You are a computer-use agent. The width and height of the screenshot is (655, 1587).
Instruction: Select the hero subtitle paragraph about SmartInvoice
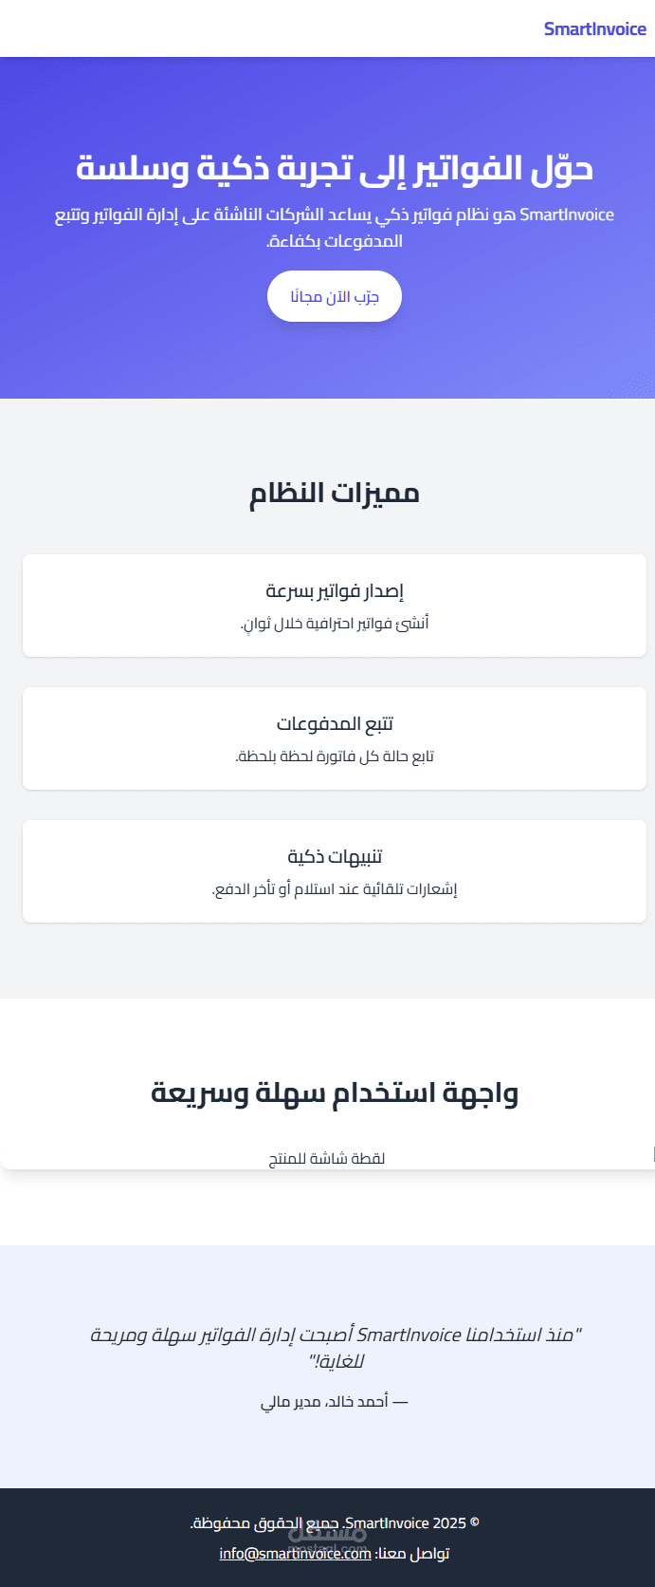point(335,228)
